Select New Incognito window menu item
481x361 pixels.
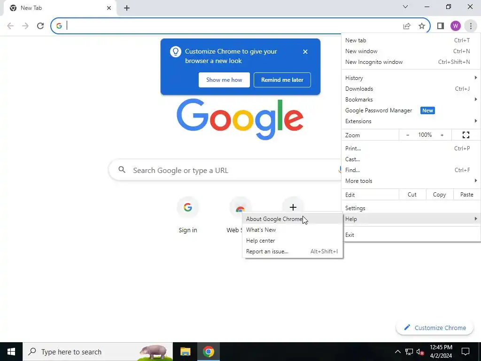point(411,62)
